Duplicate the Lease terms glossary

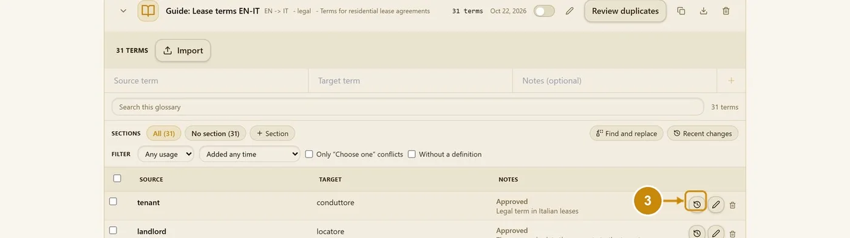681,11
